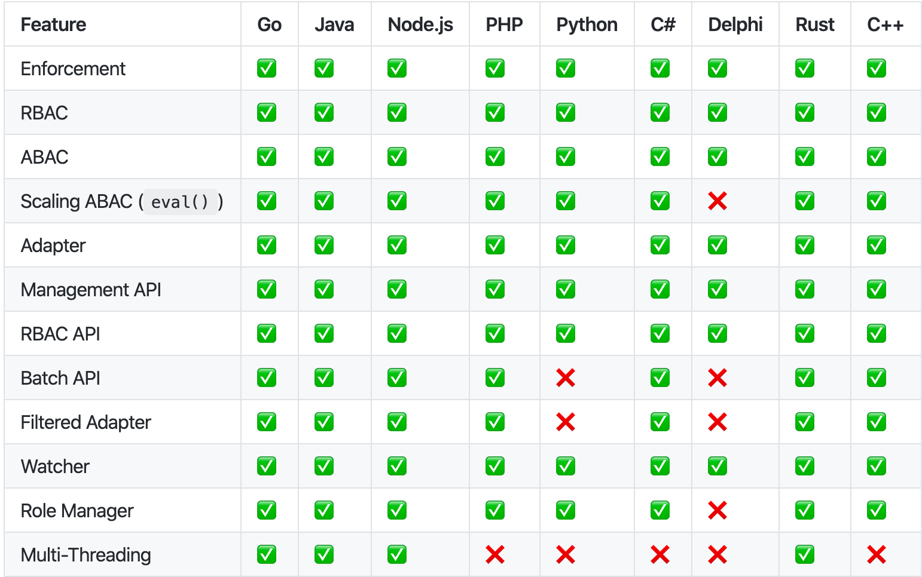Select the Adapter feature label
The width and height of the screenshot is (922, 577).
tap(53, 245)
